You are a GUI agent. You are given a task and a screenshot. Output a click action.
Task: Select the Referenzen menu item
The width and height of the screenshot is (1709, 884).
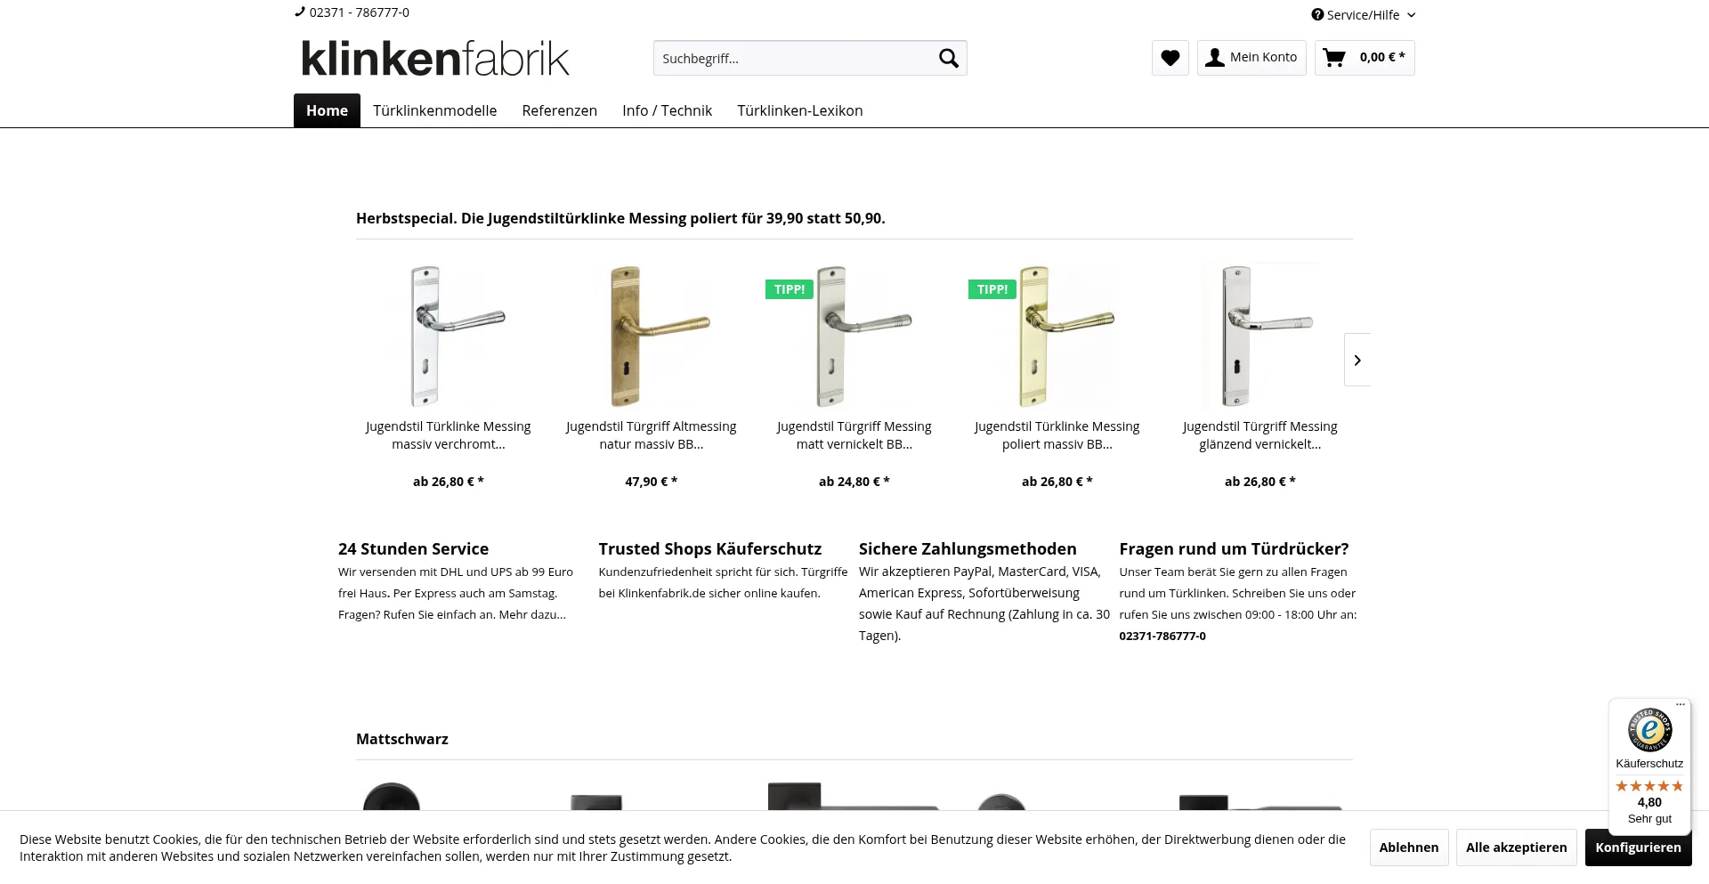[x=559, y=111]
